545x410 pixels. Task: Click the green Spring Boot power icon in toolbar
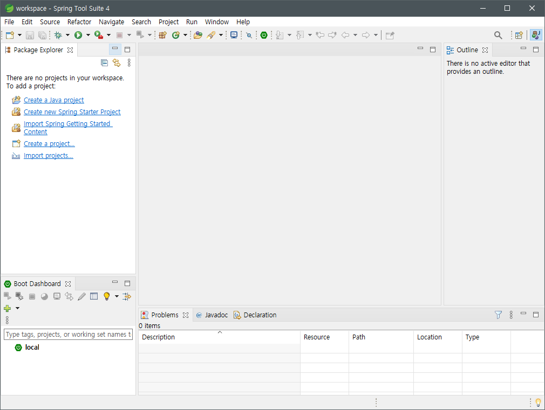click(x=264, y=35)
